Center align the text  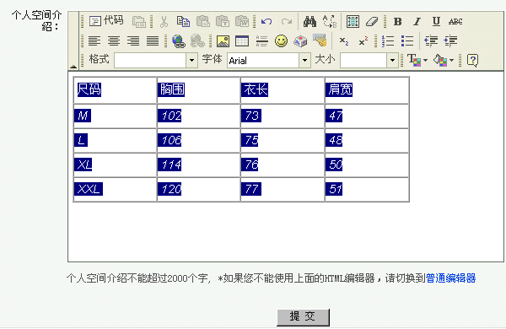click(114, 41)
